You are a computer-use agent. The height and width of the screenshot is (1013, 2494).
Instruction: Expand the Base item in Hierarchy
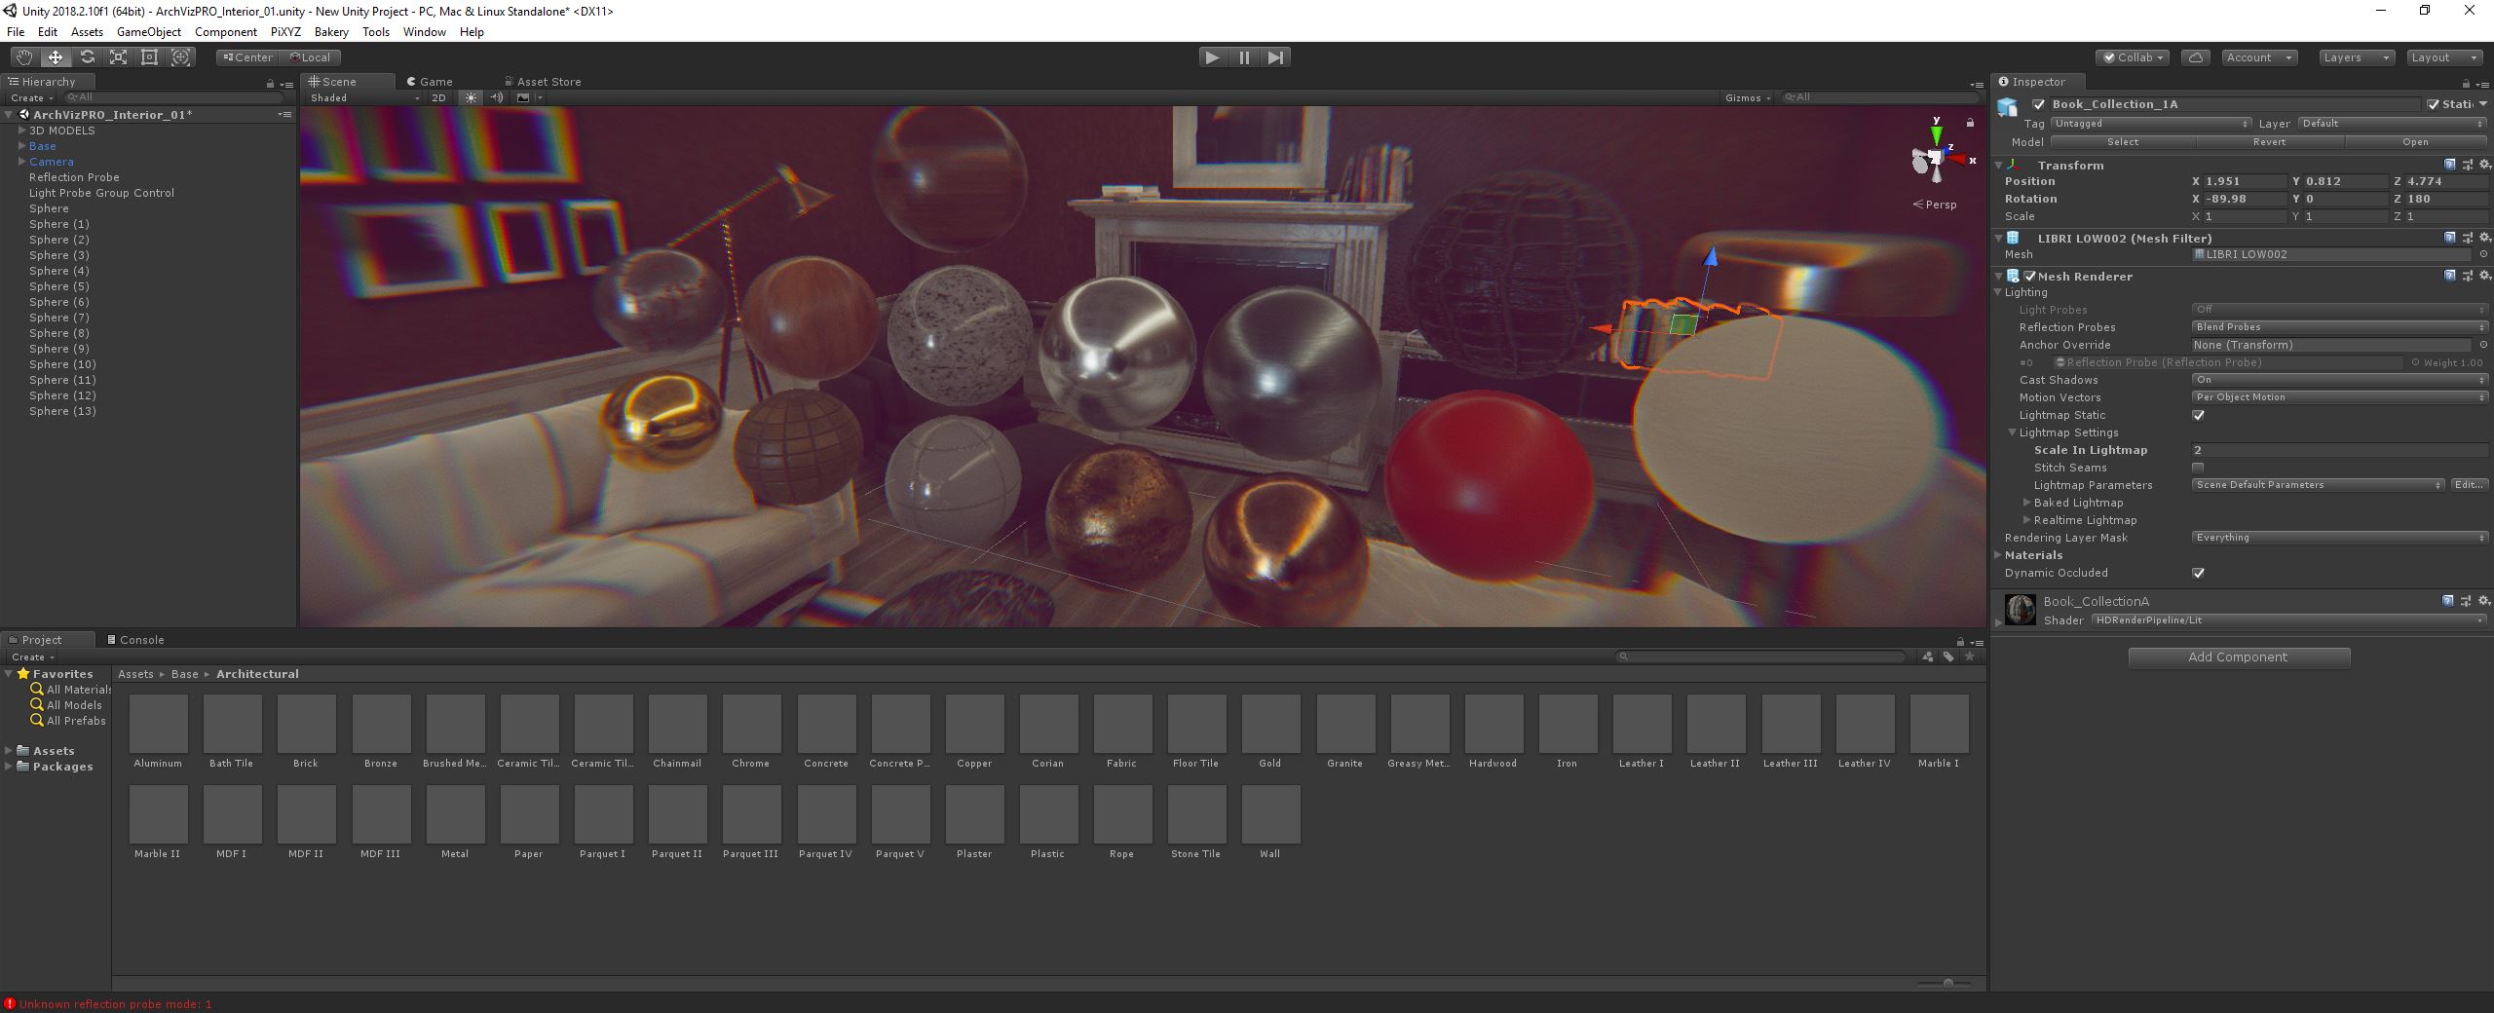coord(21,145)
